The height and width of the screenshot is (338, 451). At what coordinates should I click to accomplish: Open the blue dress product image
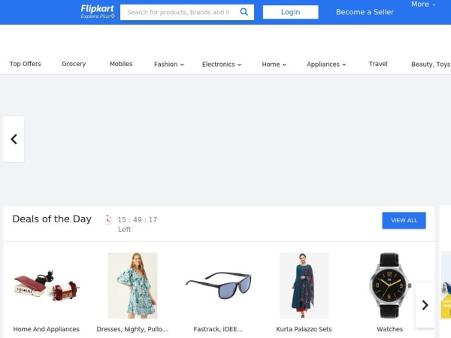pos(132,285)
